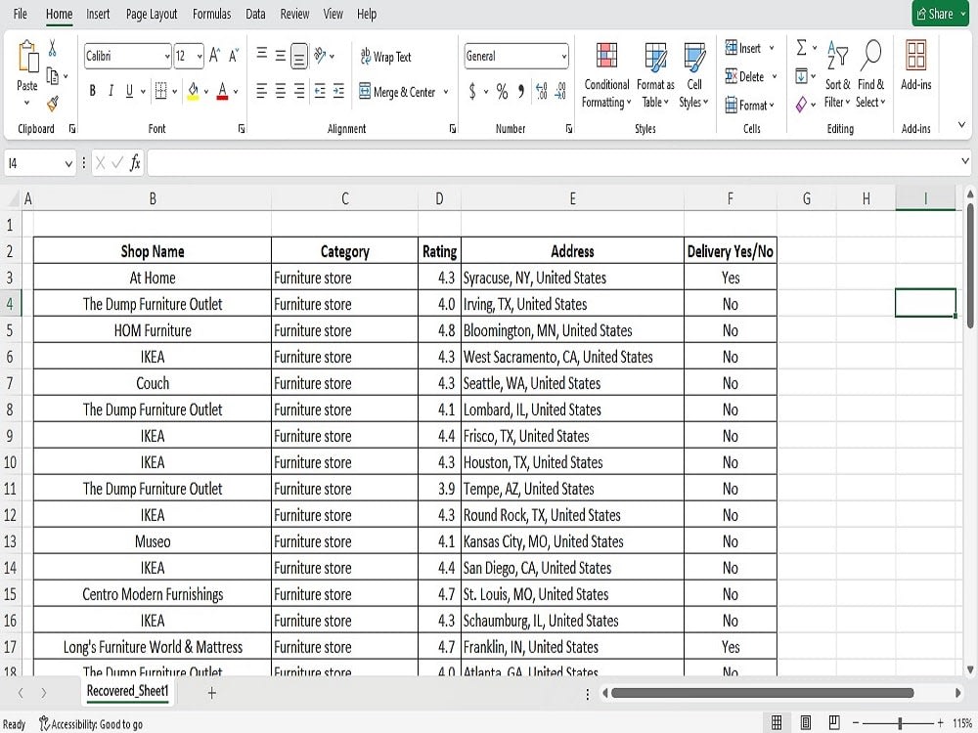Select the Format as Table icon
978x733 pixels.
654,73
